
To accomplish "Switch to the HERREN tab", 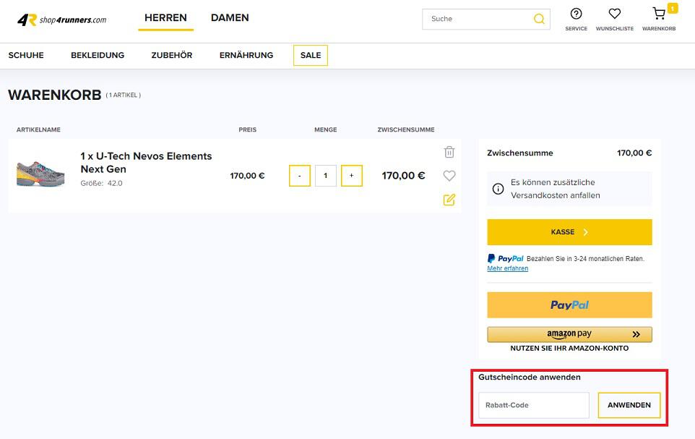I will (x=165, y=18).
